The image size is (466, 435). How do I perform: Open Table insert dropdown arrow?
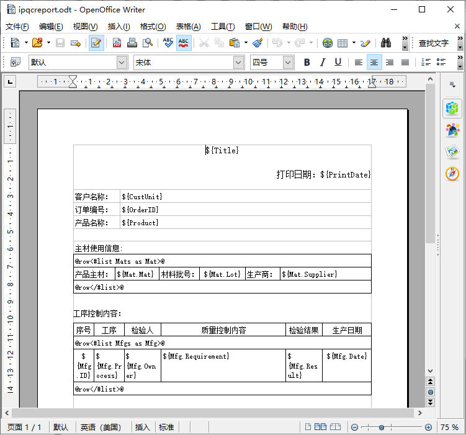[x=354, y=43]
